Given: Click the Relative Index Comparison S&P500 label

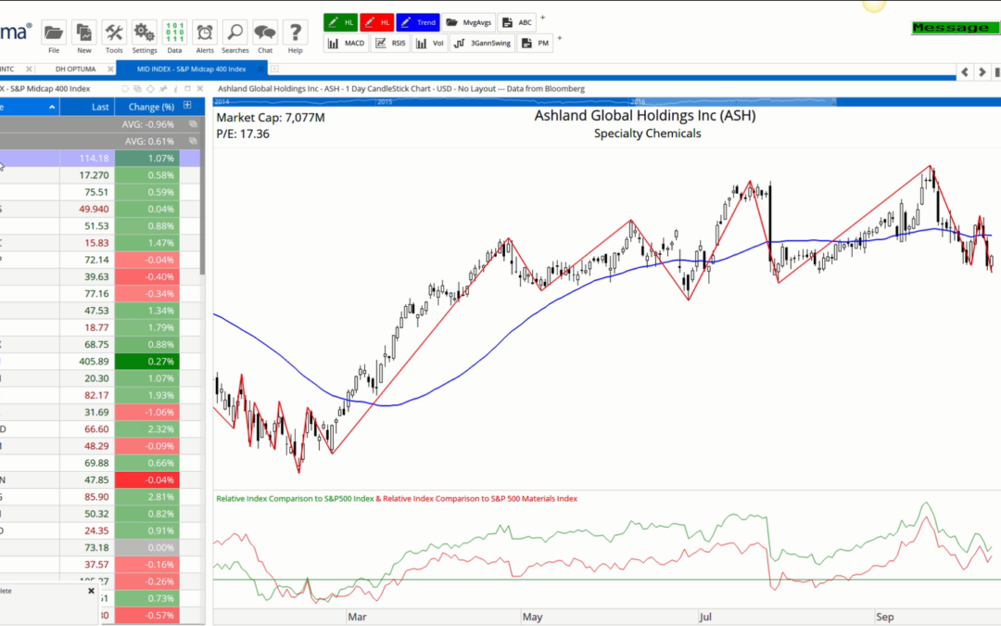Looking at the screenshot, I should click(295, 498).
